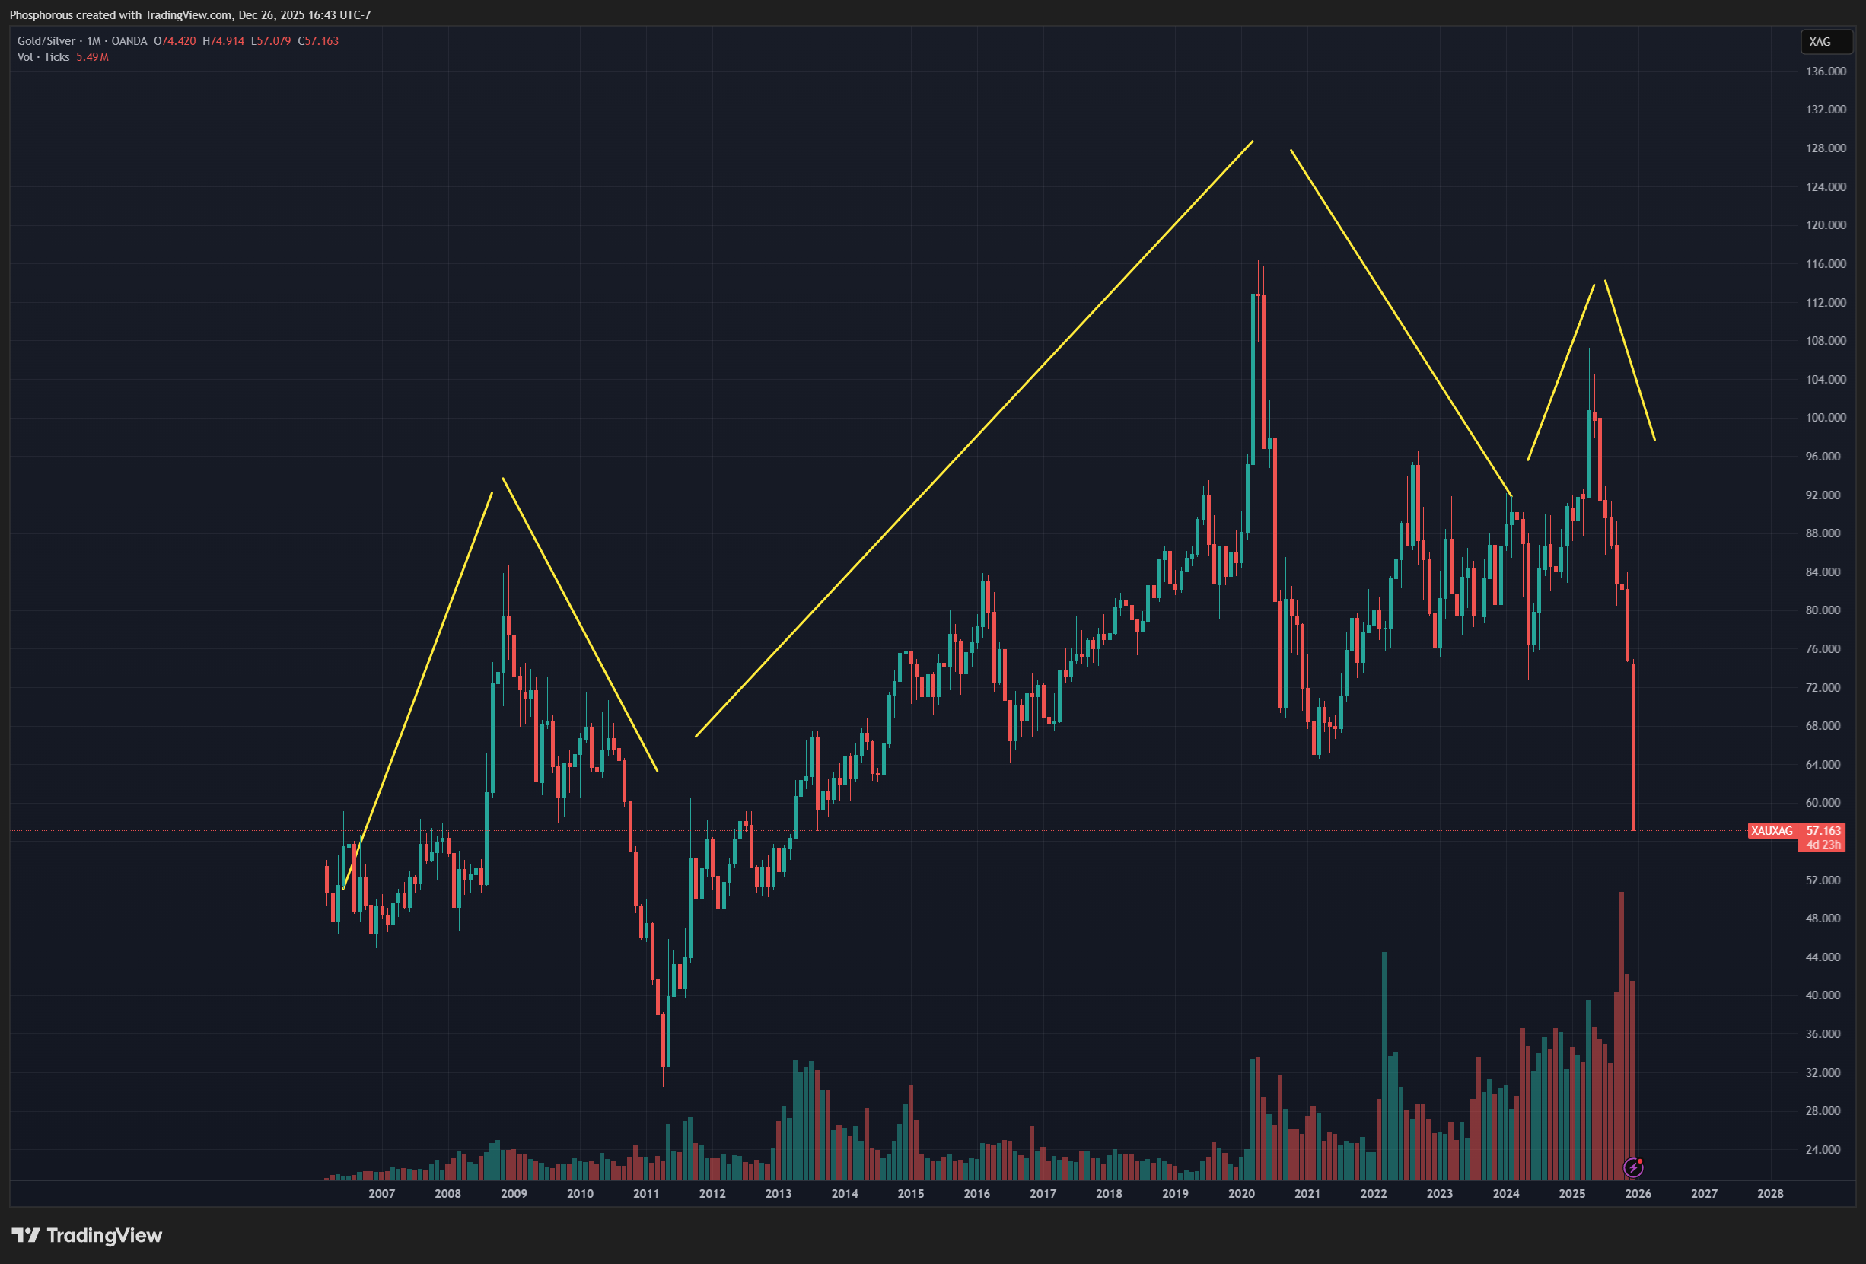Select the Vol Ticks indicator legend
Viewport: 1866px width, 1264px height.
(43, 57)
